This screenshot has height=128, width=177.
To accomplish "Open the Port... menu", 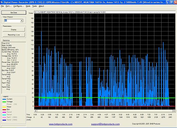I will [8, 6].
